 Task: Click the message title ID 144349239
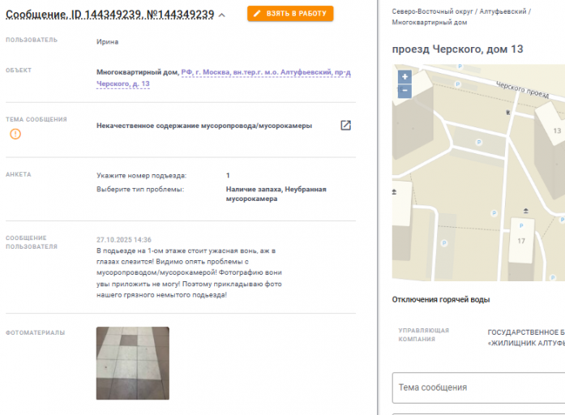[110, 15]
